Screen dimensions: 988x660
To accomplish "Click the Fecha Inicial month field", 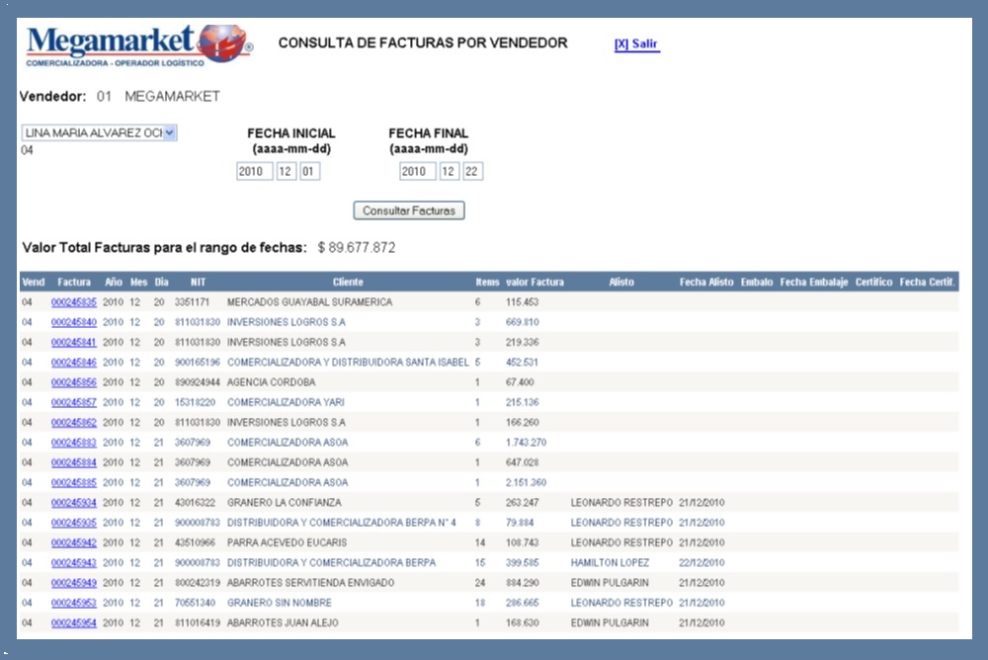I will coord(286,172).
